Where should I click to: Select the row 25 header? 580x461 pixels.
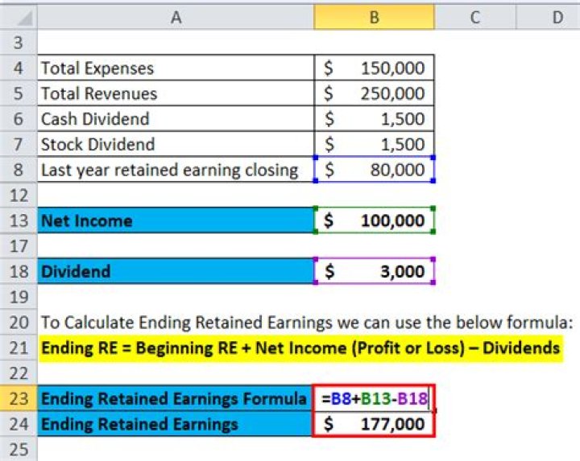coord(18,449)
